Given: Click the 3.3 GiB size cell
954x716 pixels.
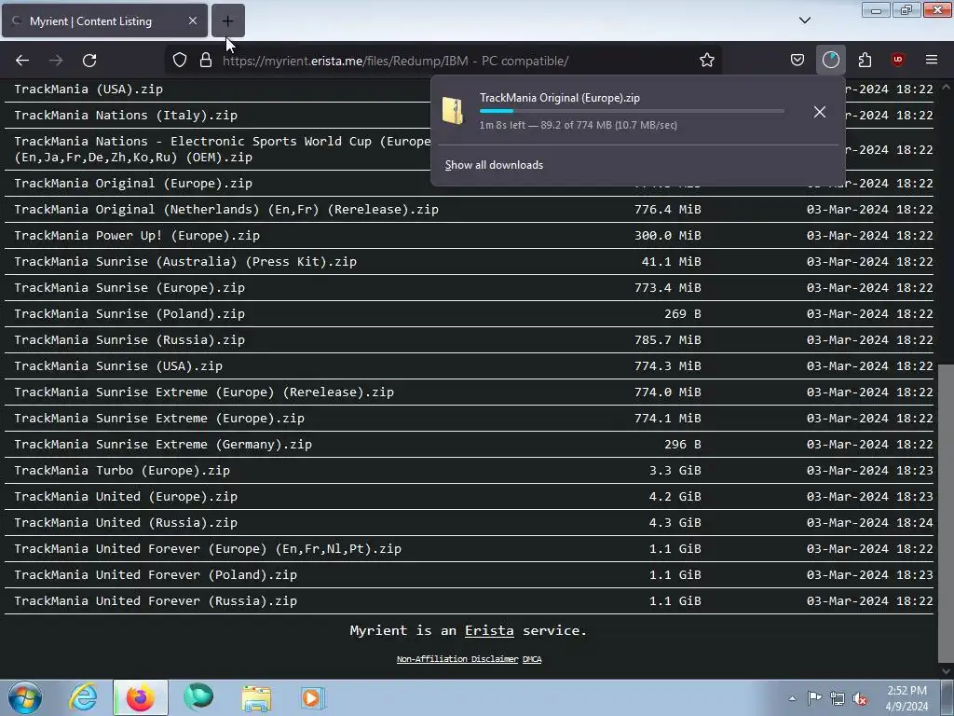Looking at the screenshot, I should [x=675, y=471].
